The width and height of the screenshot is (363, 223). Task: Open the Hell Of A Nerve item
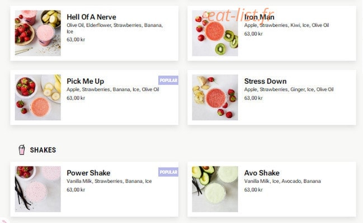pyautogui.click(x=95, y=34)
